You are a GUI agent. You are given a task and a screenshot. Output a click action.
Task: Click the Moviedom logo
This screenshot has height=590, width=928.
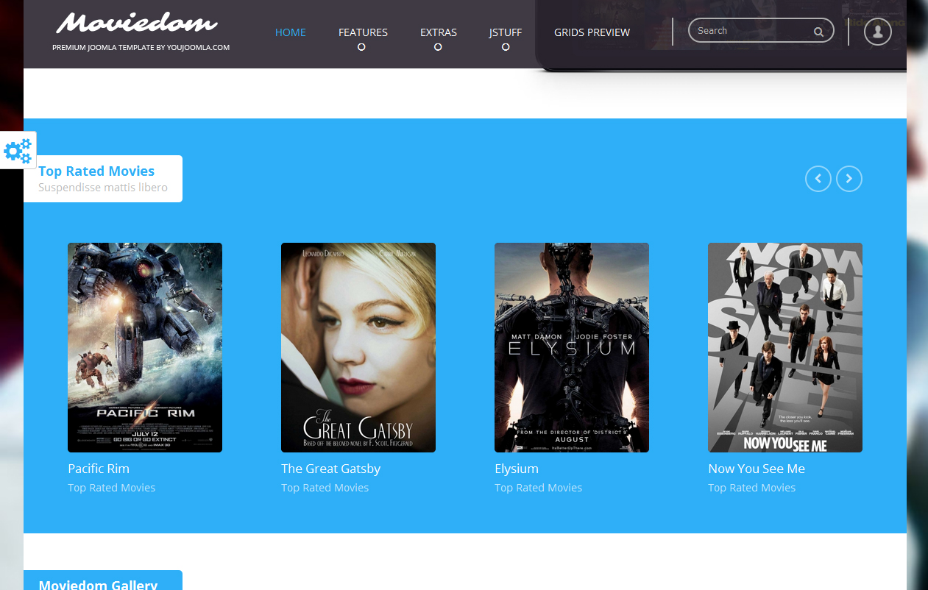(x=136, y=24)
